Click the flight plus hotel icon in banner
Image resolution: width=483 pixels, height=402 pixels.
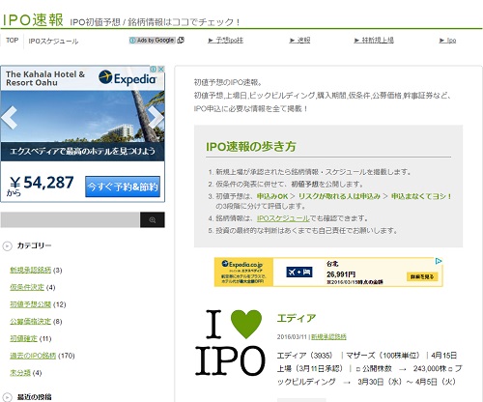(x=299, y=273)
